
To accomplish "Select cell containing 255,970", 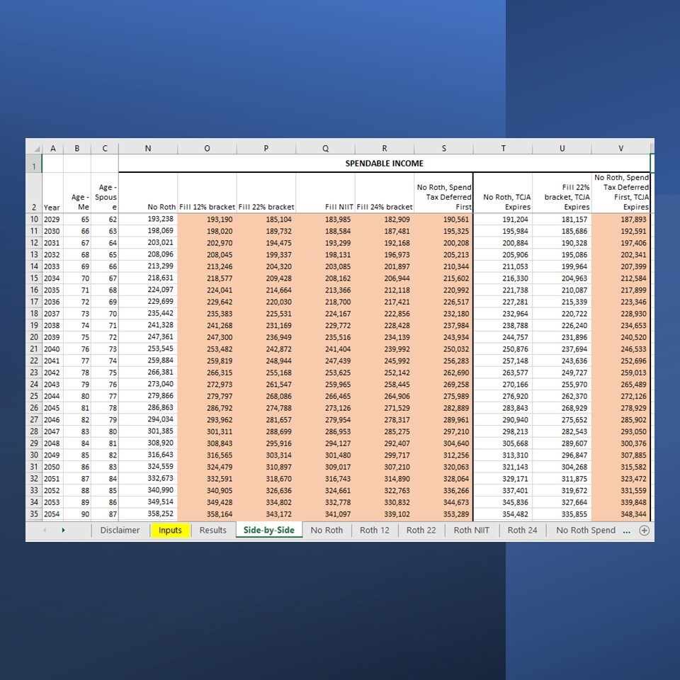I will (562, 385).
